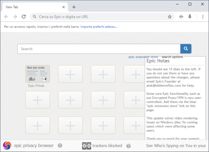Click See Who's Spying on You link
This screenshot has height=152, width=209.
[176, 146]
